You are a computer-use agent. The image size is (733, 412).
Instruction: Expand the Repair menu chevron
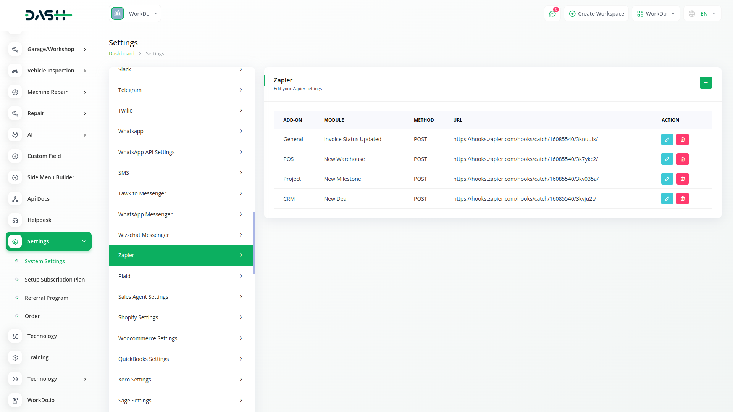click(x=85, y=114)
